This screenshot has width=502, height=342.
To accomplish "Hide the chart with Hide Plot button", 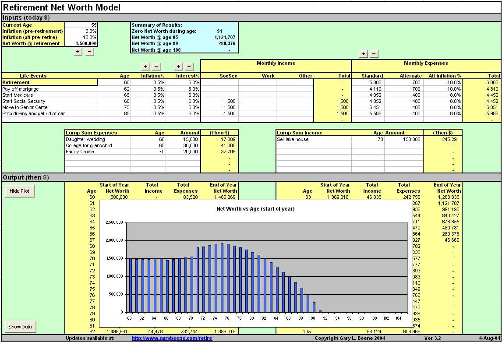I will pyautogui.click(x=20, y=191).
